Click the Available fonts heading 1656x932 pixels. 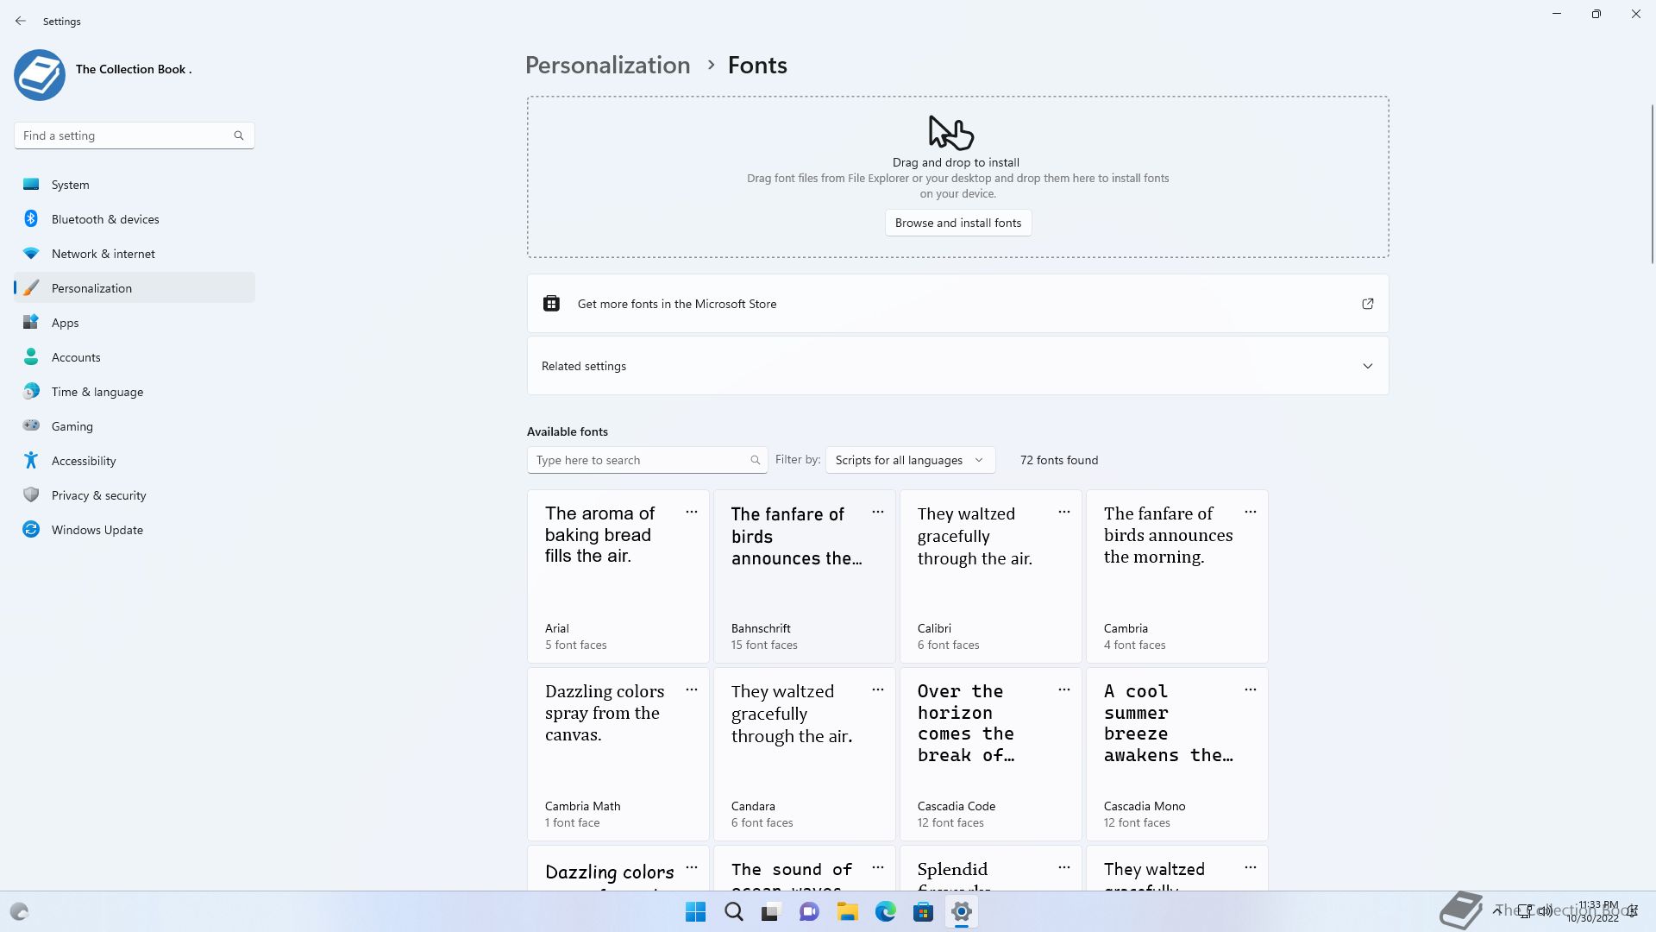pos(568,431)
